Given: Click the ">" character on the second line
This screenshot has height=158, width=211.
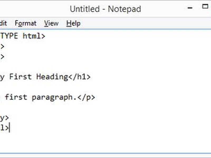Looking at the screenshot, I should coord(2,47).
